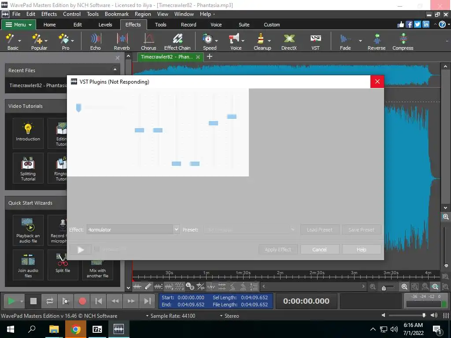Expand the Fade dropdown arrow

(360, 40)
